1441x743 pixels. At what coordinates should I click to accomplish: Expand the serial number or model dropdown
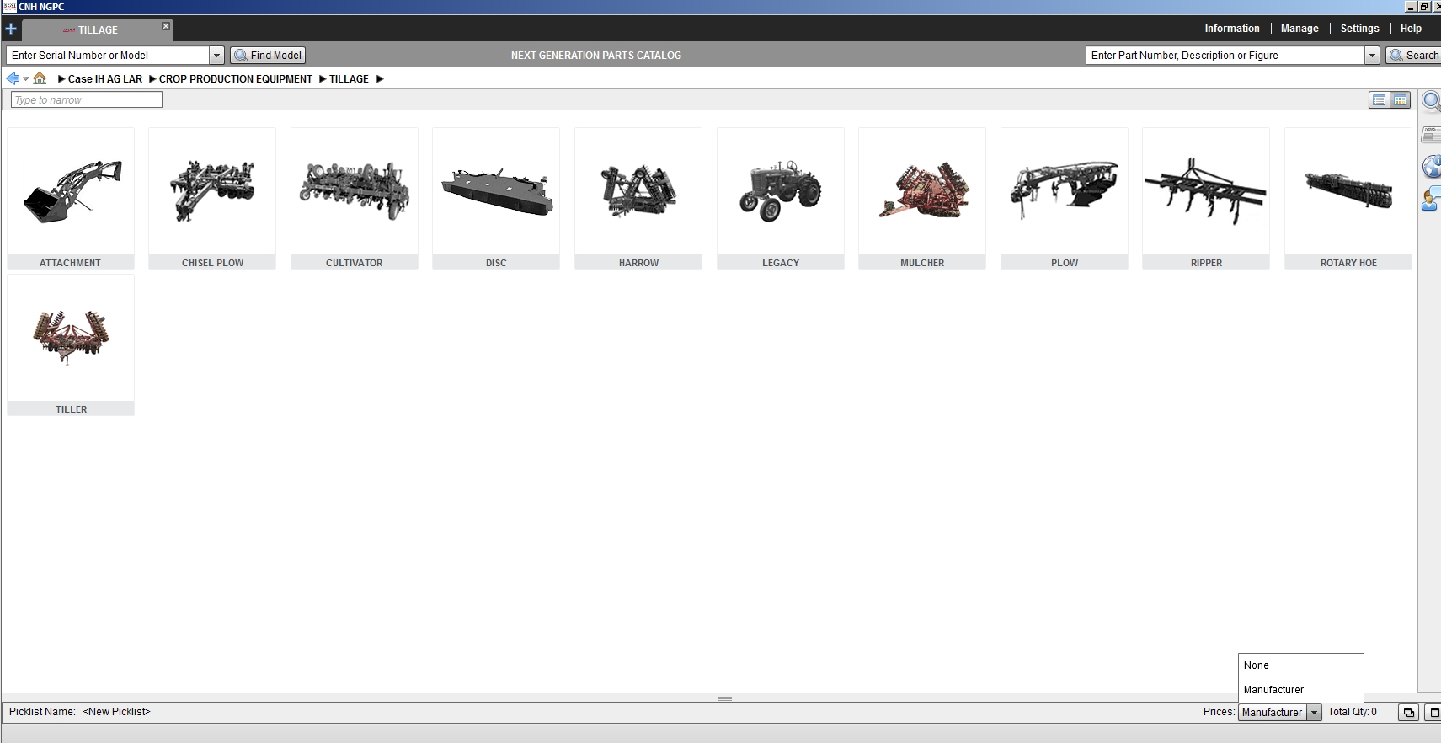point(216,56)
